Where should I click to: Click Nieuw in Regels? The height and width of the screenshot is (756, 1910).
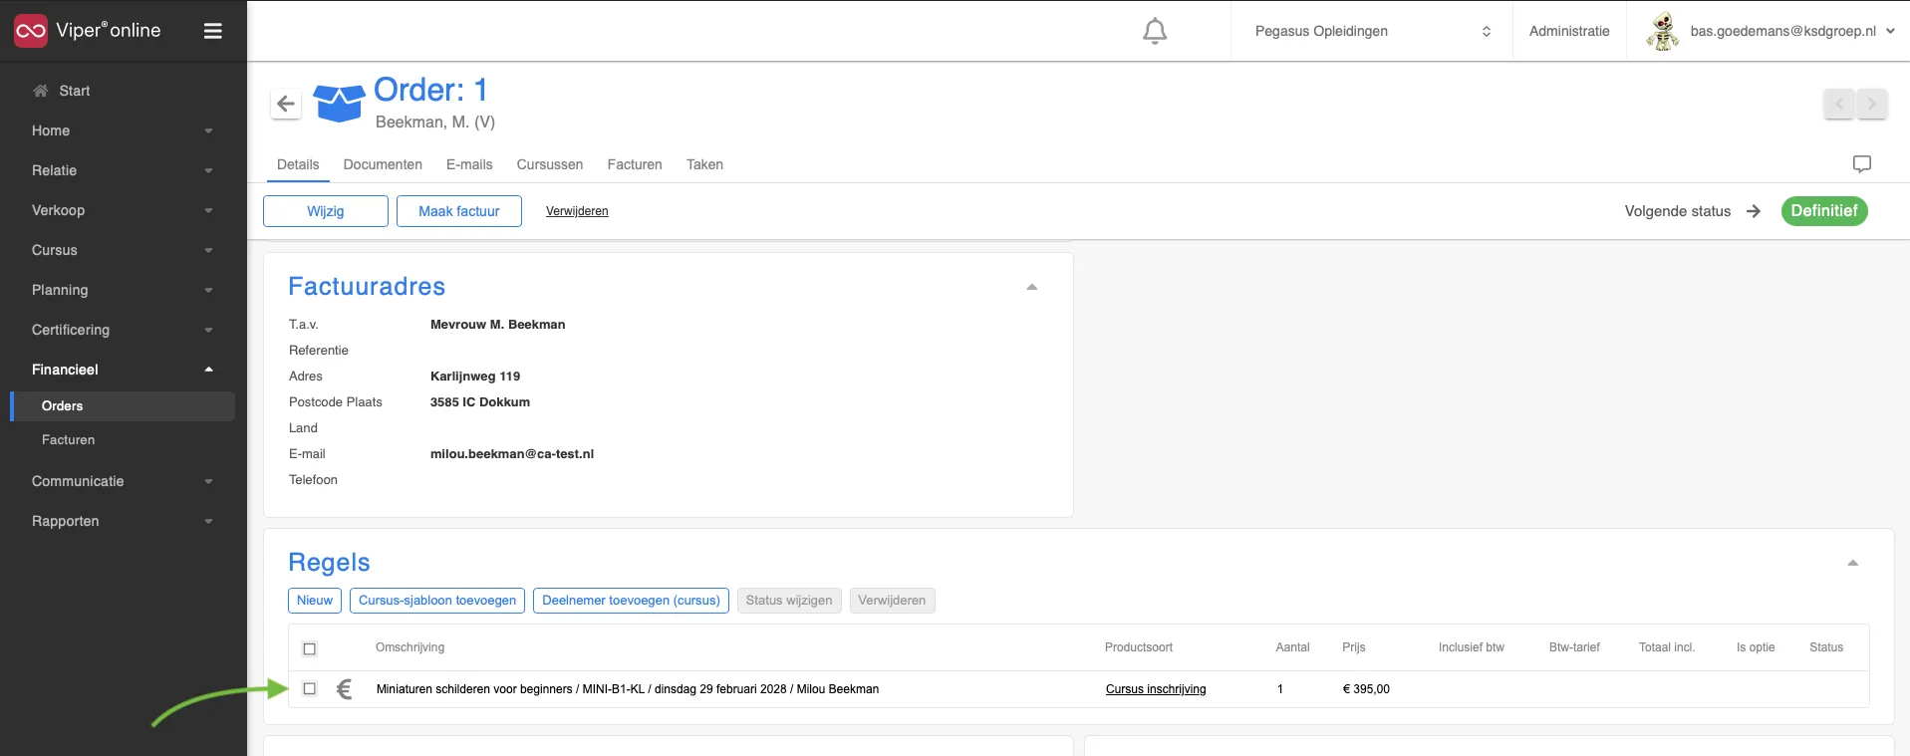(315, 601)
